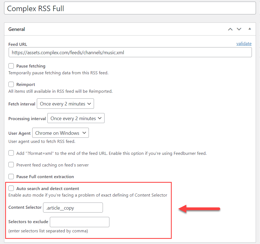Click the validate link
Image resolution: width=260 pixels, height=244 pixels.
click(x=244, y=43)
